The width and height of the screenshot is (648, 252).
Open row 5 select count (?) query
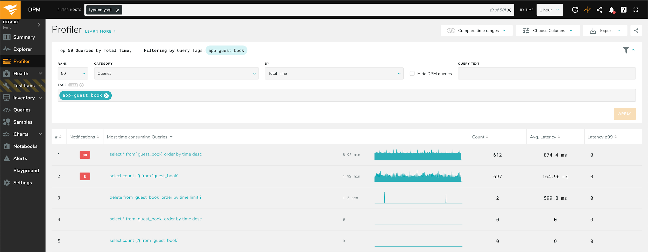(144, 240)
